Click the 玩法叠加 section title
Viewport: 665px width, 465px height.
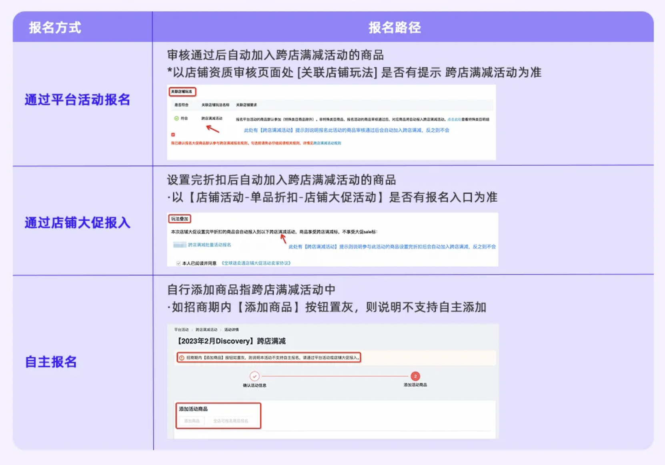(179, 219)
